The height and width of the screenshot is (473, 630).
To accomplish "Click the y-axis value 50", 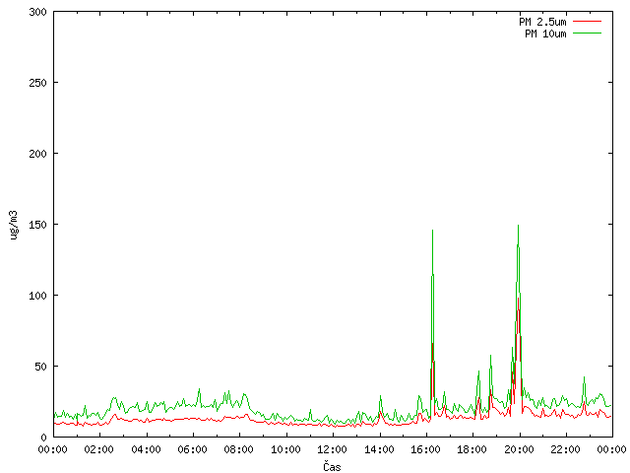I will [40, 367].
